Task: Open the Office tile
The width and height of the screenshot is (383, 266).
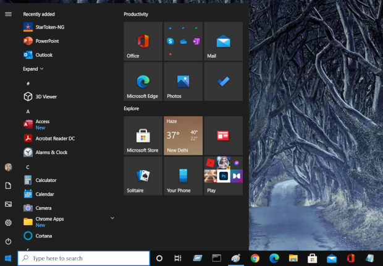Action: (143, 41)
